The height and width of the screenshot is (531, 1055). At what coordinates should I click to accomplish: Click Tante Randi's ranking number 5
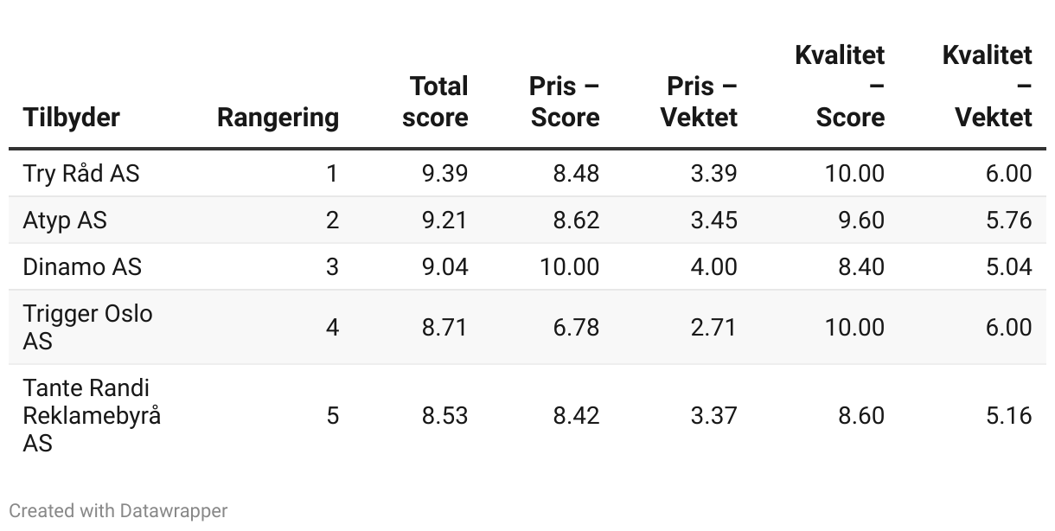(x=332, y=416)
